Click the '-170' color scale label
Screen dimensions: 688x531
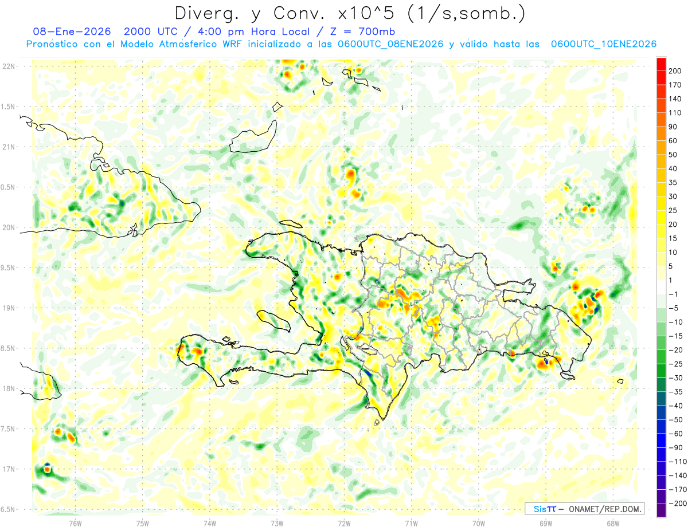point(678,490)
